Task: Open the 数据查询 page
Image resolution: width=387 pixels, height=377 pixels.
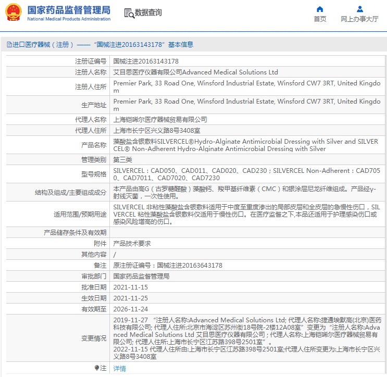Action: click(x=148, y=12)
